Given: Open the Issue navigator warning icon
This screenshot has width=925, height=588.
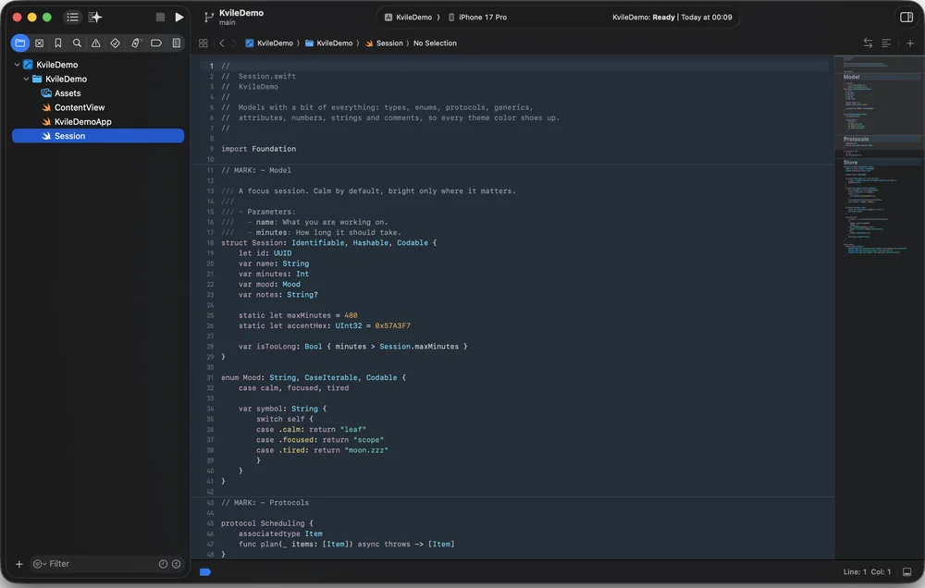Looking at the screenshot, I should [95, 43].
